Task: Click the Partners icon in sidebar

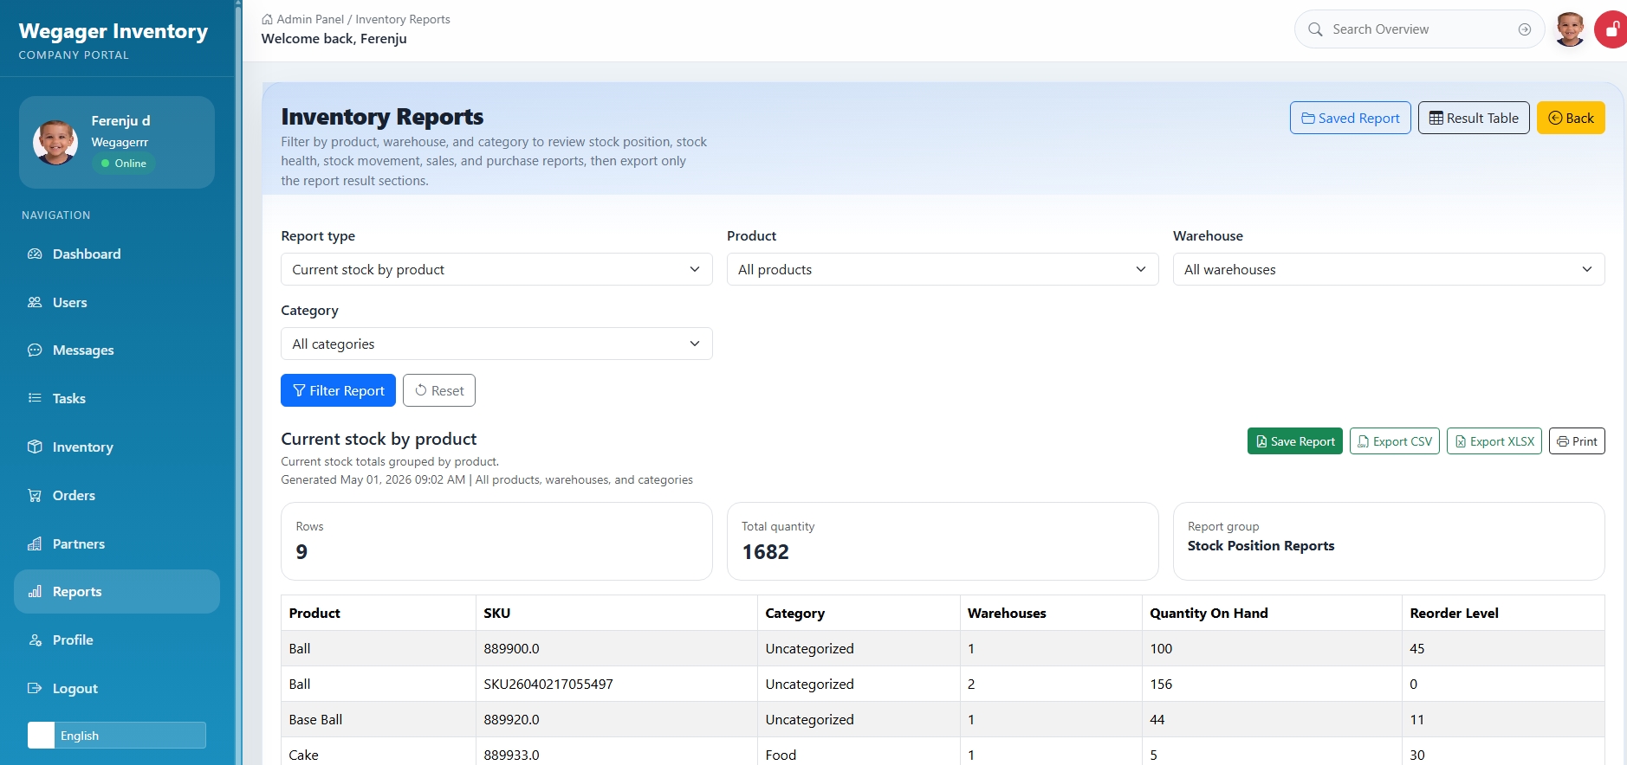Action: coord(35,543)
